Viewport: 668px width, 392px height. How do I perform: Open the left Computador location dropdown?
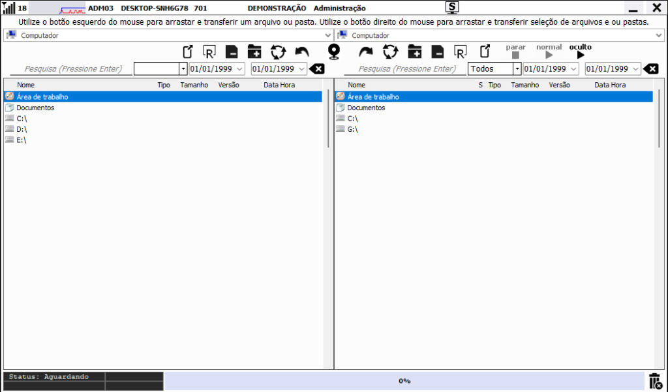click(327, 35)
